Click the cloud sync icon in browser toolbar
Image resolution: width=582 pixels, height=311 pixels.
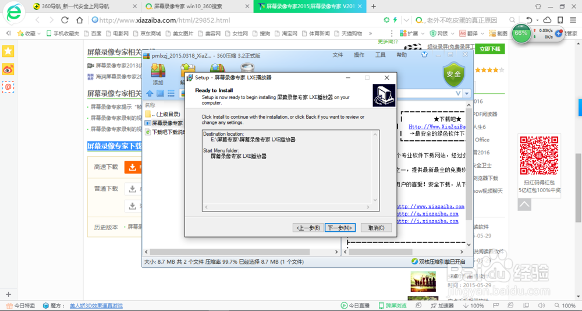pos(547,20)
